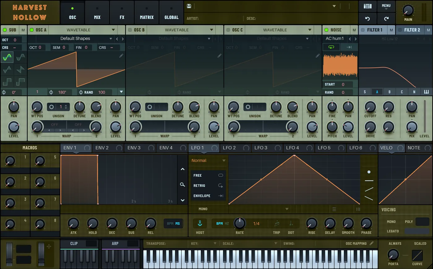This screenshot has width=433, height=269.
Task: Click the LFO rate value 1/4
Action: point(256,223)
